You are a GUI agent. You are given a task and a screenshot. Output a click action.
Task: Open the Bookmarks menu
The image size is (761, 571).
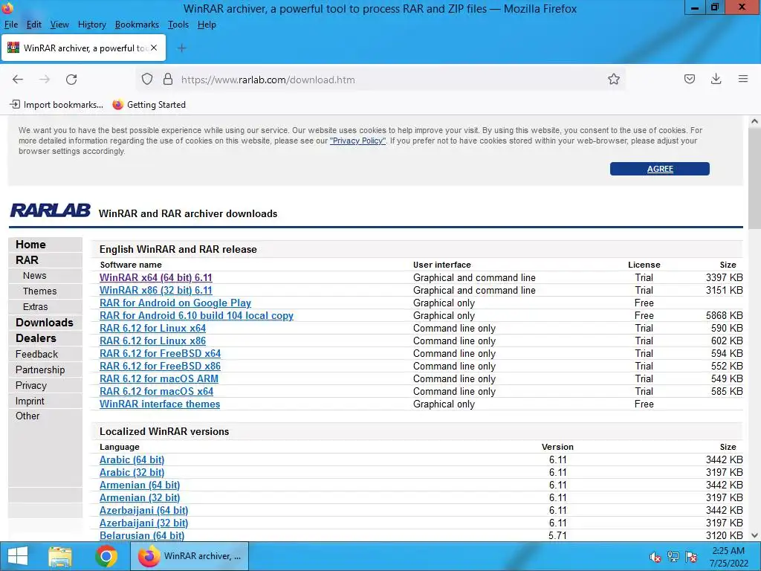(137, 25)
